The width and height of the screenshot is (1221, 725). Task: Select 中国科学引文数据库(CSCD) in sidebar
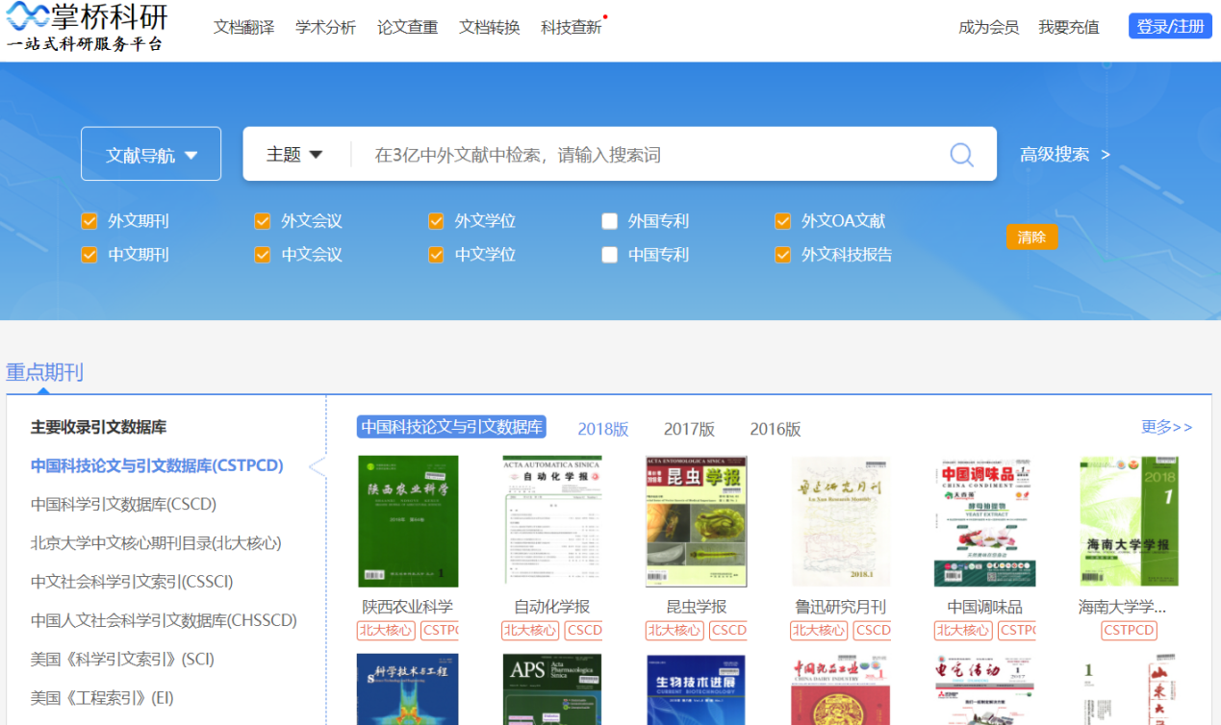coord(123,504)
